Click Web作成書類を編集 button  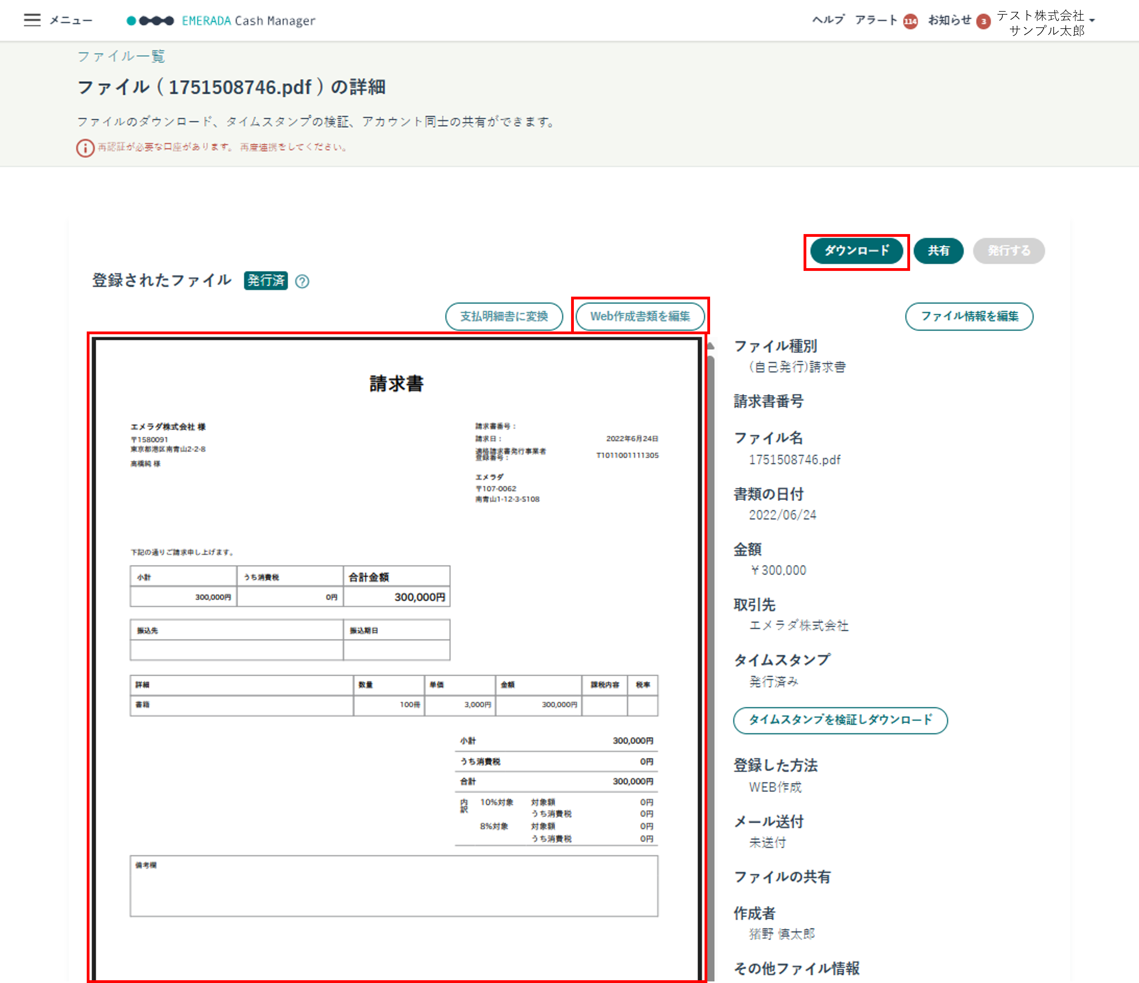(640, 316)
